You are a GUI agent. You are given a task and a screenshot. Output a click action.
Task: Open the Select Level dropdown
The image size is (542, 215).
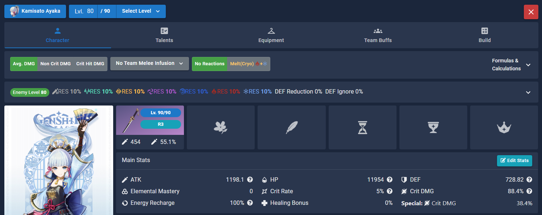click(x=140, y=11)
